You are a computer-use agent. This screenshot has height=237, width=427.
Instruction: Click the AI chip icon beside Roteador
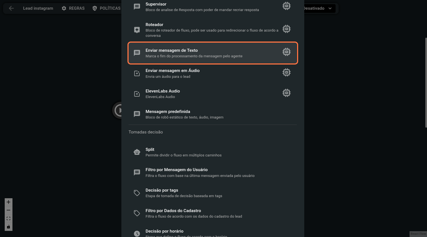coord(286,29)
